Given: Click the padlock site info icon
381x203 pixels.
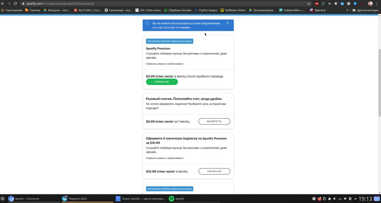Looking at the screenshot, I should [x=23, y=4].
